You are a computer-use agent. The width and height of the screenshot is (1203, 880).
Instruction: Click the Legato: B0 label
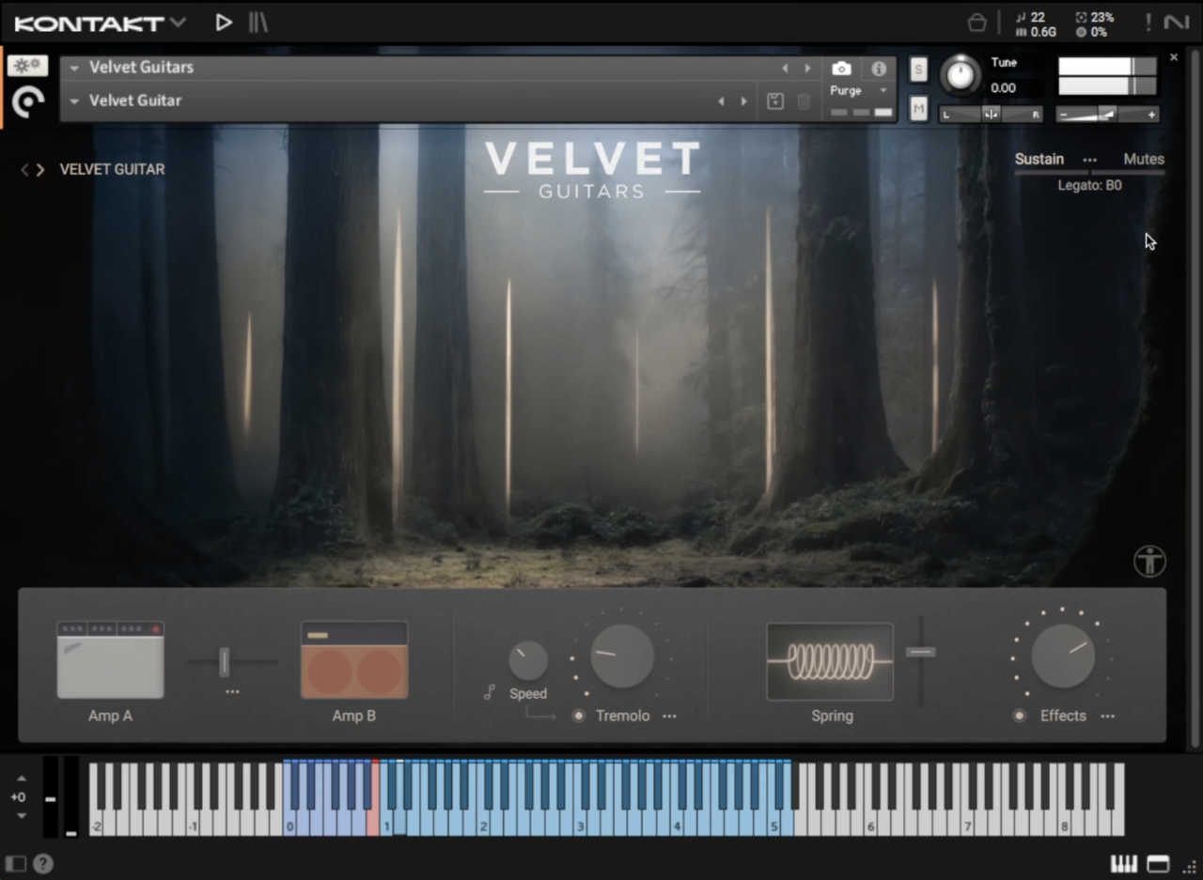coord(1089,186)
